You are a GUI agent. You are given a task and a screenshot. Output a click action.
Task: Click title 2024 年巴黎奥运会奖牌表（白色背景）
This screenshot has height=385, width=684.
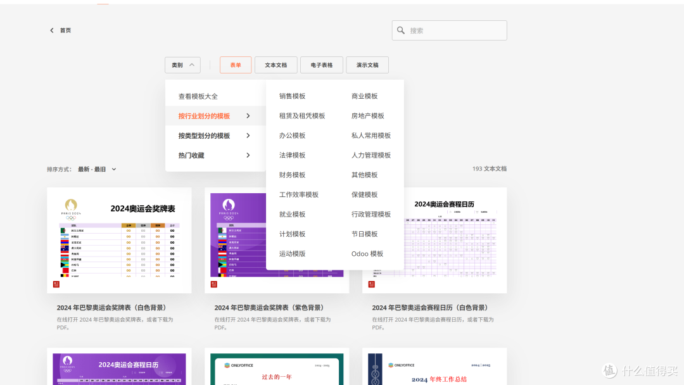(x=113, y=308)
